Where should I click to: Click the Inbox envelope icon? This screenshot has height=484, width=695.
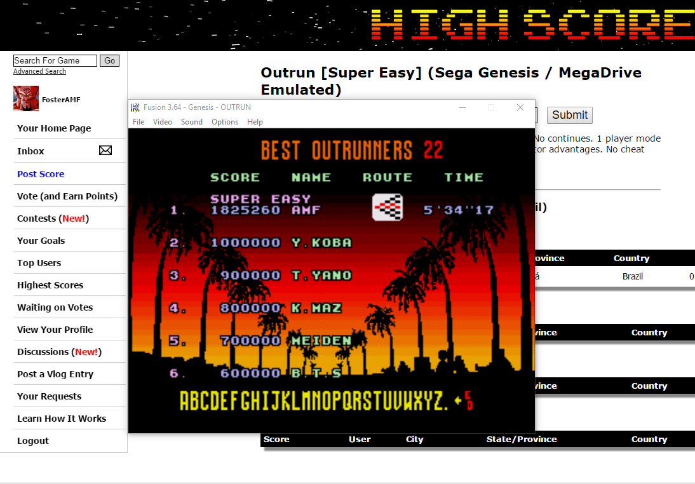(x=105, y=151)
